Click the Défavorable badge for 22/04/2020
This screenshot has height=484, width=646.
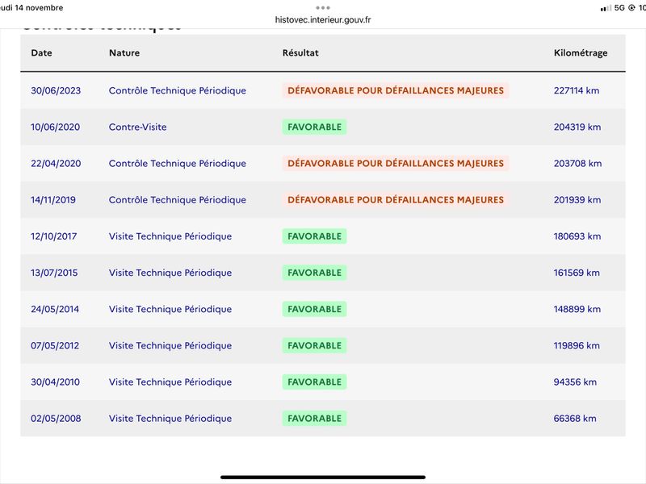(396, 164)
